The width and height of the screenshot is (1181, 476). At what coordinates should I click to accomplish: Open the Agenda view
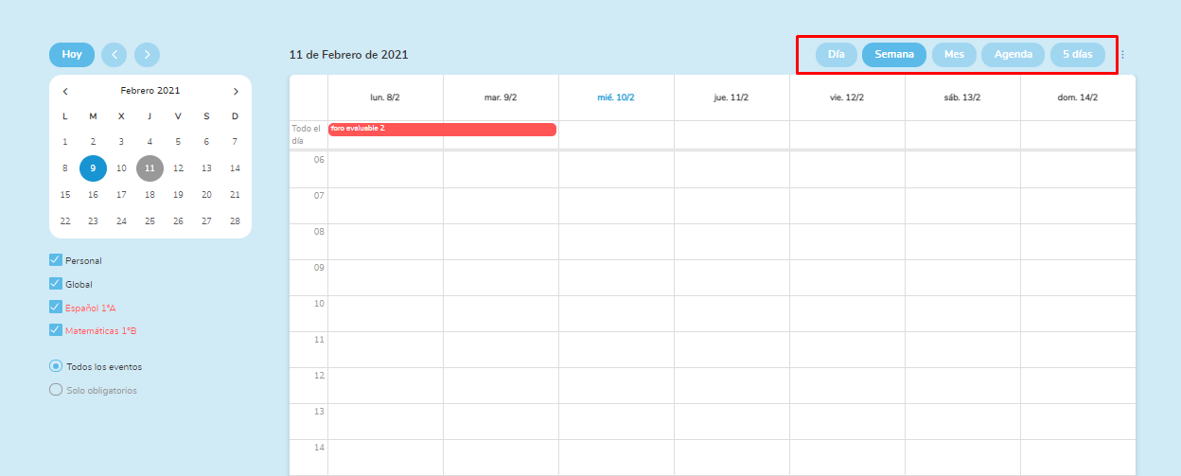click(x=1013, y=55)
